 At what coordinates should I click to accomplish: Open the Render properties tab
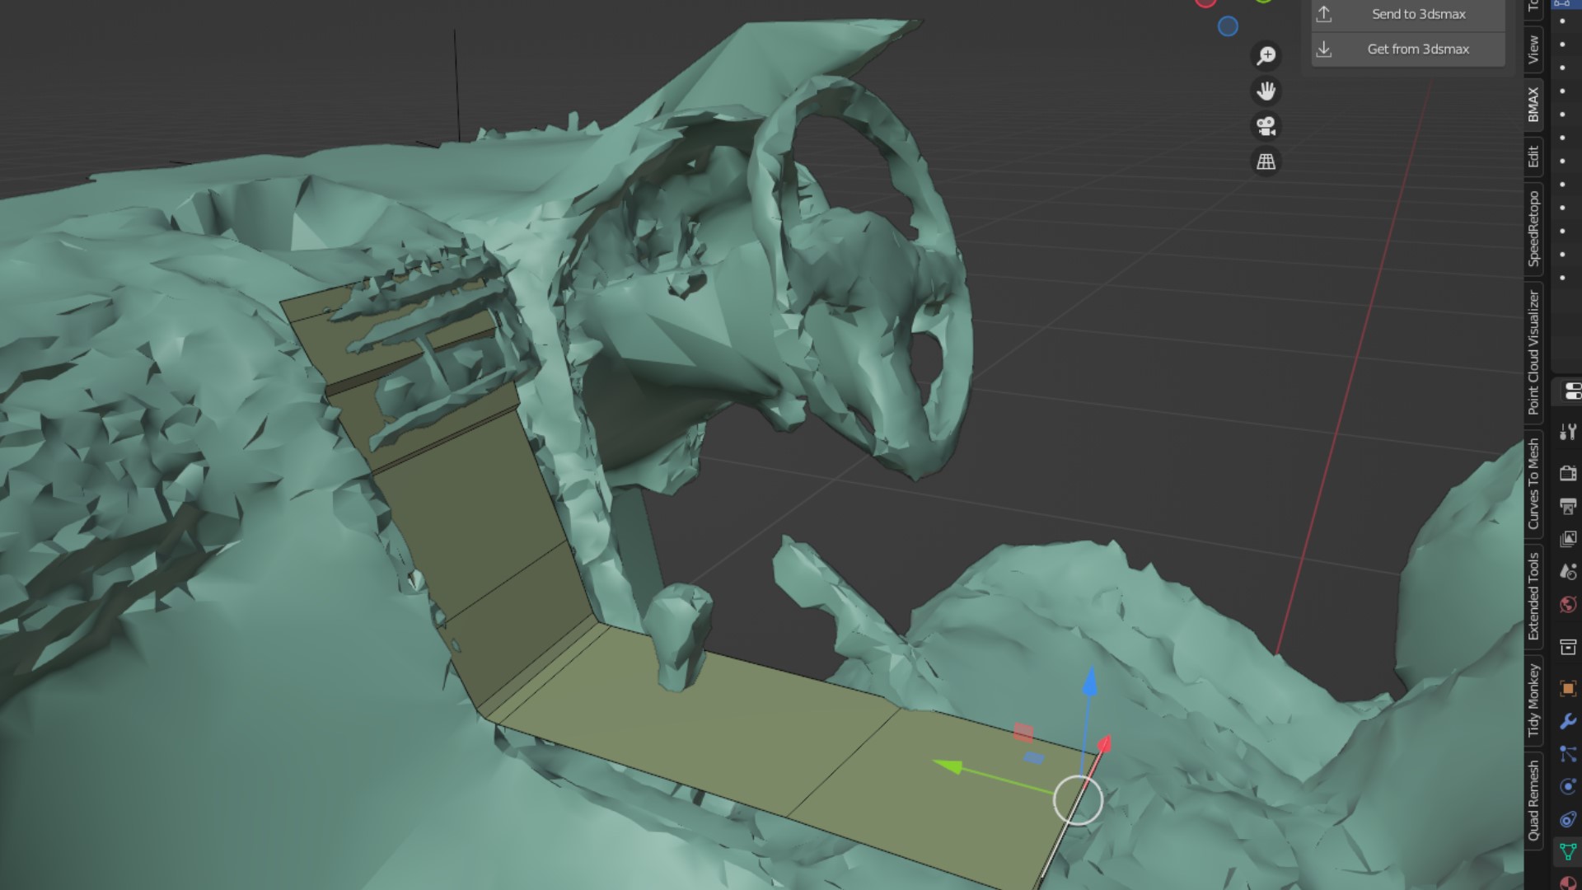pyautogui.click(x=1568, y=473)
